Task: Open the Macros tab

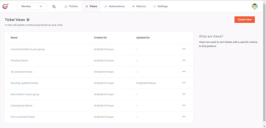Action: pyautogui.click(x=139, y=6)
